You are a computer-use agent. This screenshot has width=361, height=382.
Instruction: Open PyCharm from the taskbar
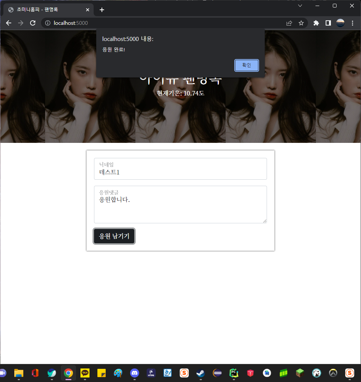(x=234, y=373)
